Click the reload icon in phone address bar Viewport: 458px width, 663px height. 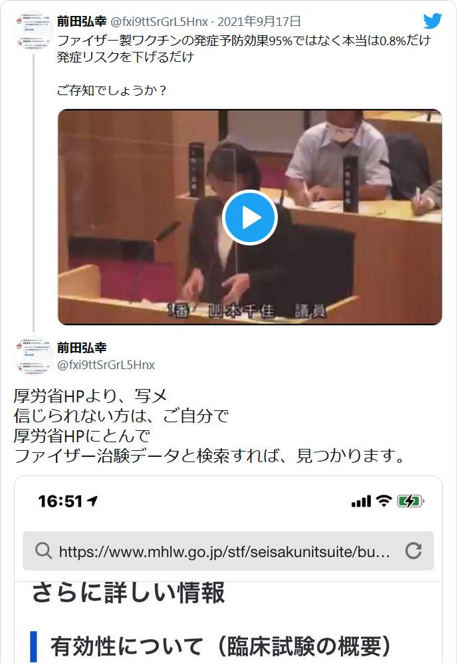pos(413,551)
